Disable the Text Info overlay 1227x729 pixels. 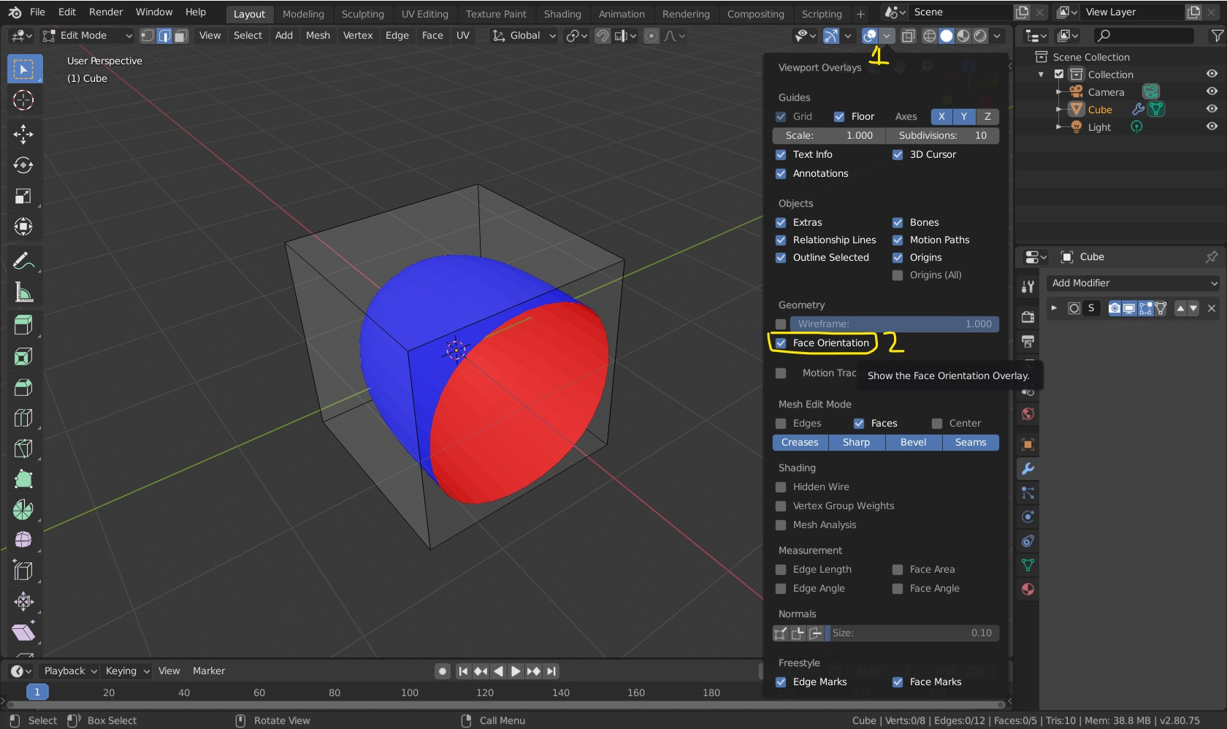781,155
